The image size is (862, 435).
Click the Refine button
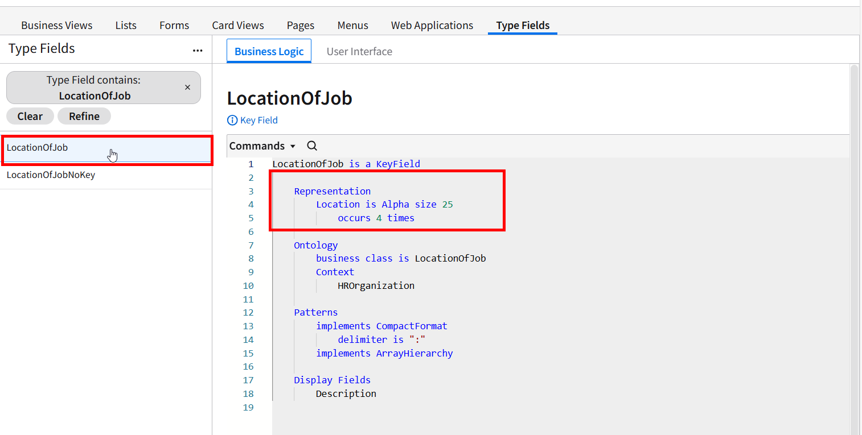[x=84, y=117]
